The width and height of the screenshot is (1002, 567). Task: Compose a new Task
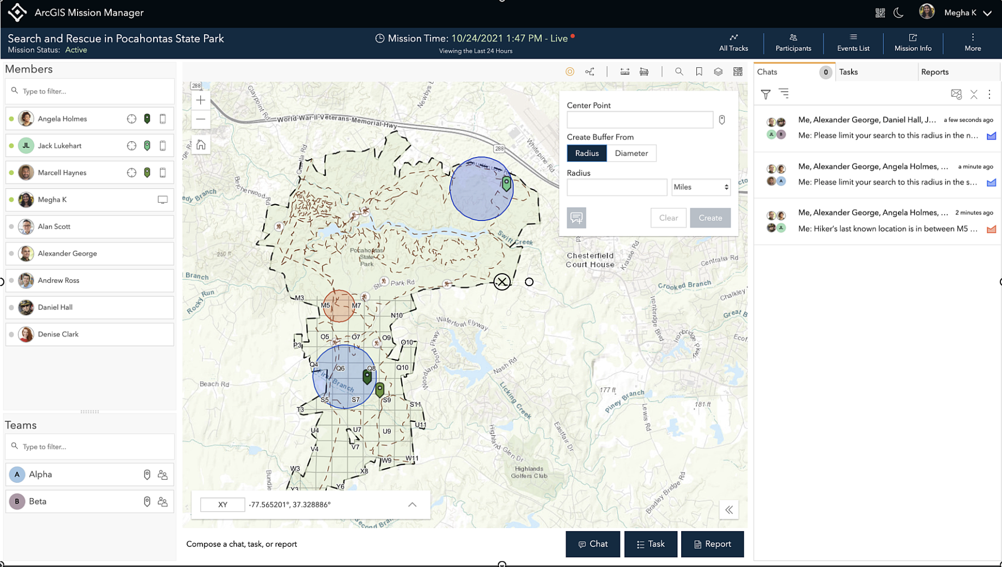[650, 544]
